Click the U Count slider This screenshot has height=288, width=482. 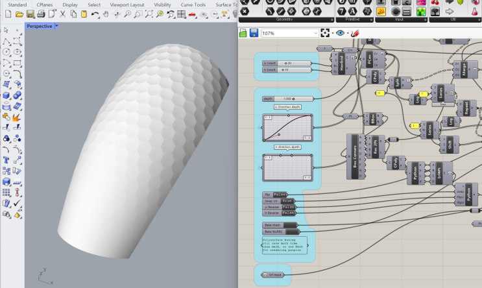click(x=287, y=63)
